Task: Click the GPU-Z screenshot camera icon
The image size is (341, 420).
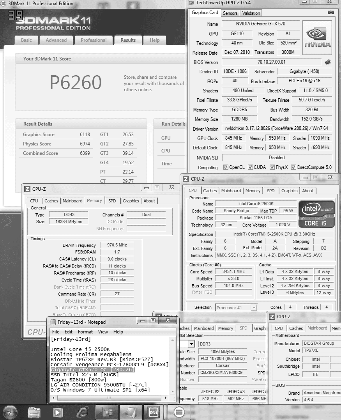Action: click(x=330, y=12)
